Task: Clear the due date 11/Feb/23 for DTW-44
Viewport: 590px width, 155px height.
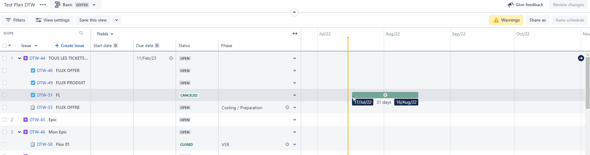Action: pos(171,58)
